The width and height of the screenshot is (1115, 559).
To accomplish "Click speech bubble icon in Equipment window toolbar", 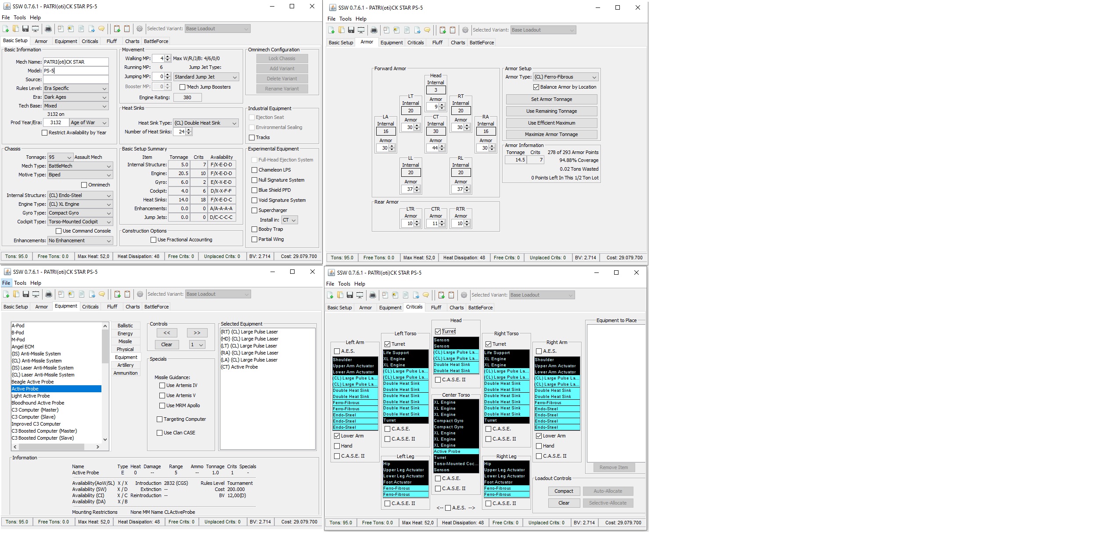I will point(102,294).
